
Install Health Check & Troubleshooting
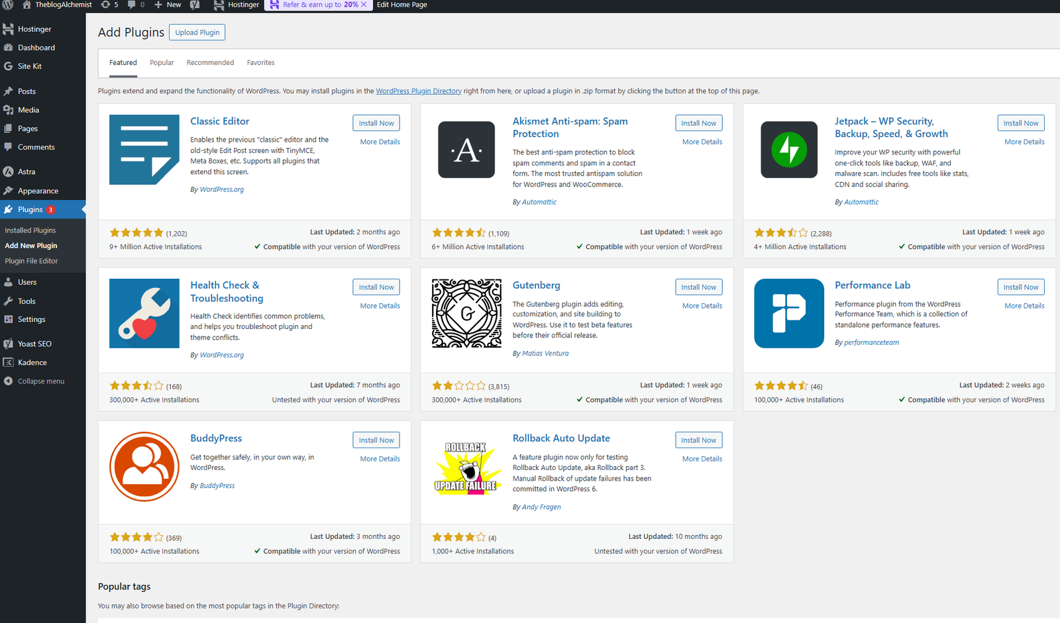coord(376,287)
